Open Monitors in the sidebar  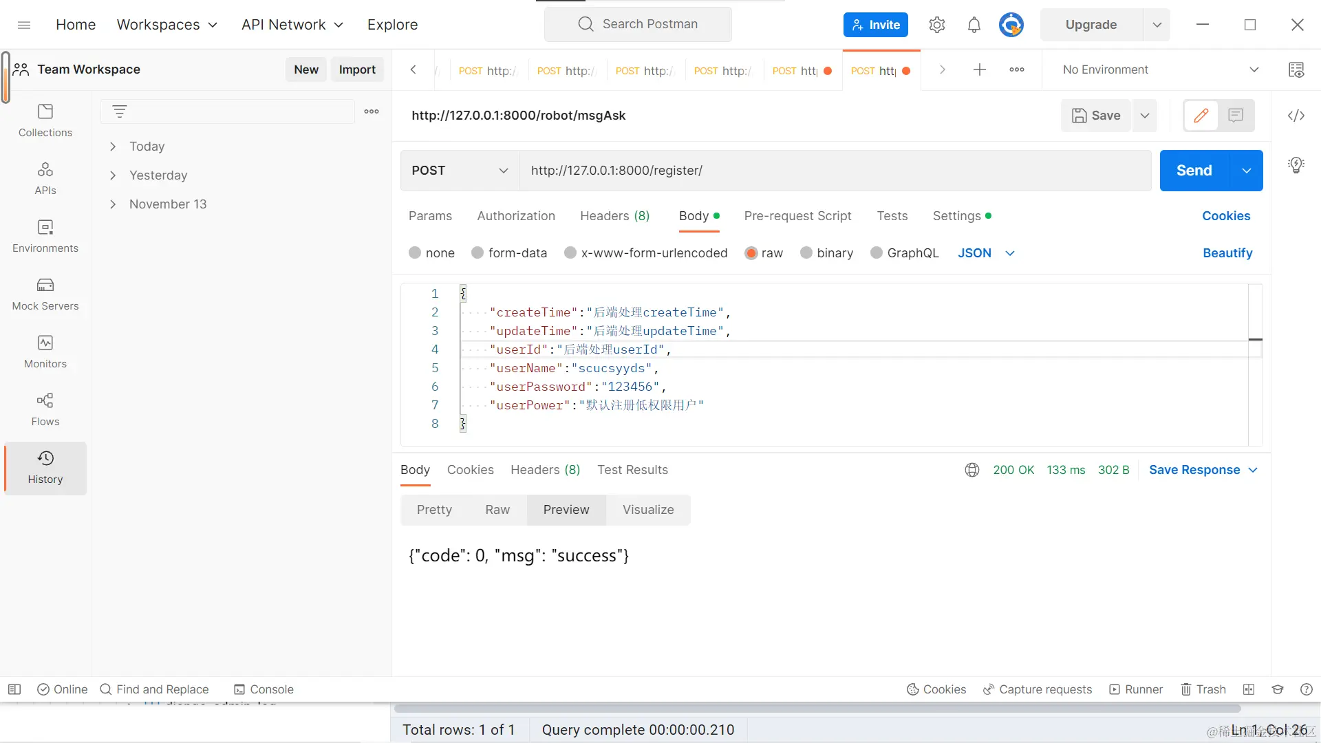coord(45,352)
